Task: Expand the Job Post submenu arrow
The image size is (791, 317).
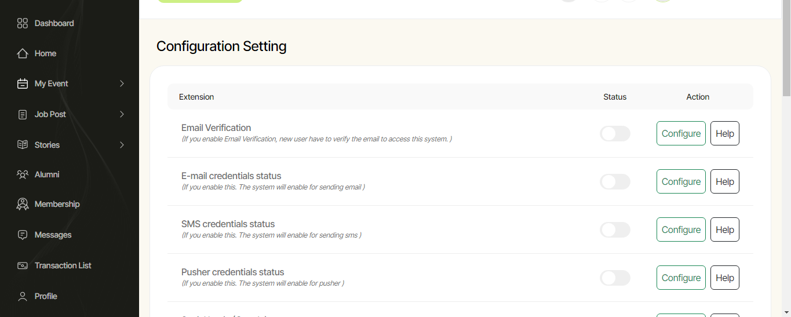Action: [122, 115]
